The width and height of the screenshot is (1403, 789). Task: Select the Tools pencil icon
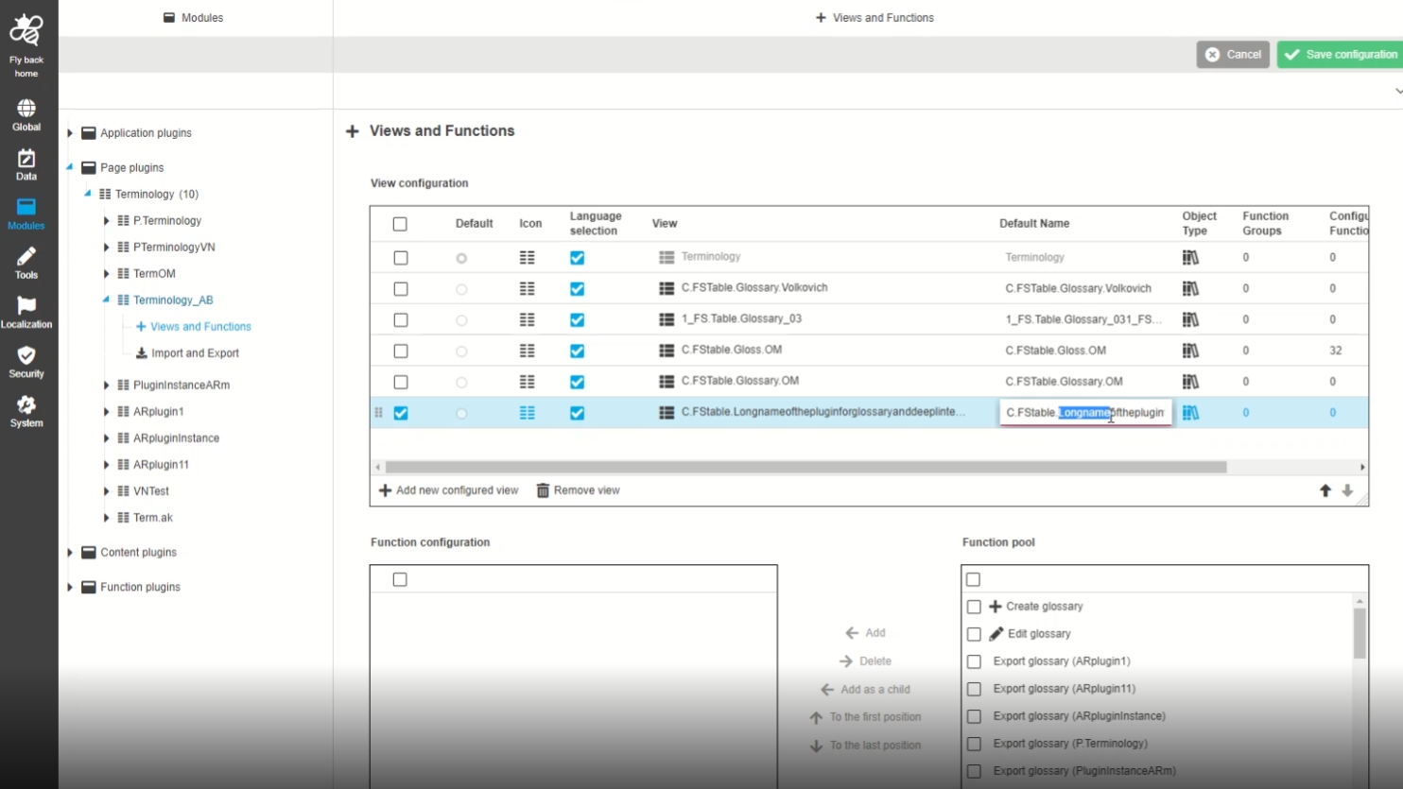tap(26, 257)
